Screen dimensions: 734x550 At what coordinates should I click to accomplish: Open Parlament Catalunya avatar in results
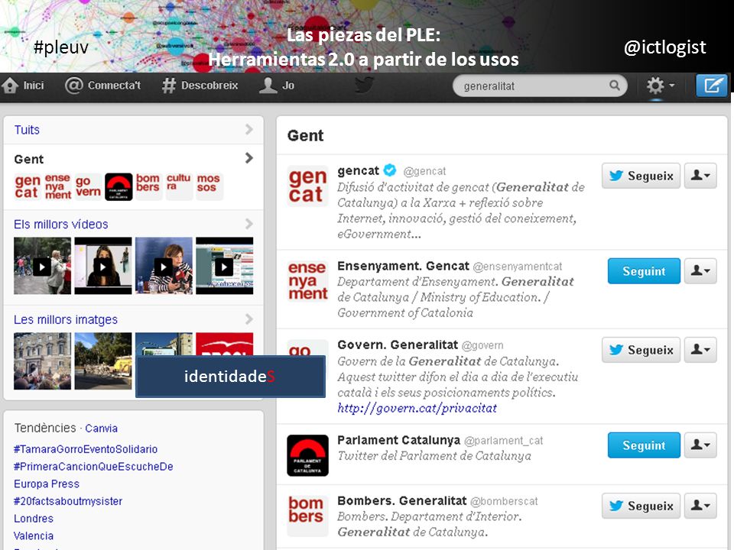click(307, 455)
